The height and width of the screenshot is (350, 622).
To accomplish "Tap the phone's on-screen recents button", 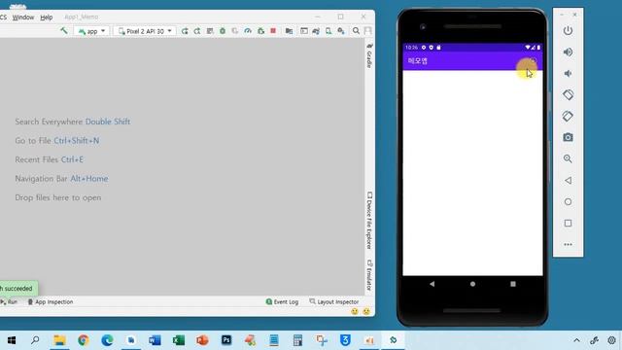I will point(513,284).
